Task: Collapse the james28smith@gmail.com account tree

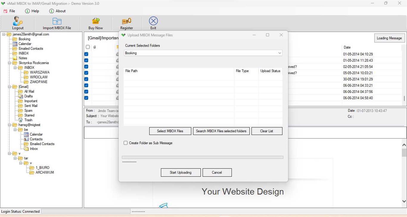Action: point(3,34)
